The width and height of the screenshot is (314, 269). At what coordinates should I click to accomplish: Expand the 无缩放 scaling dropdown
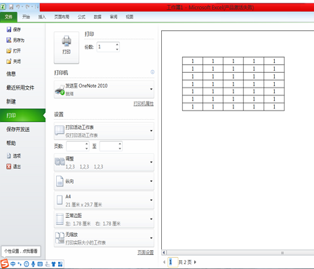coord(104,238)
